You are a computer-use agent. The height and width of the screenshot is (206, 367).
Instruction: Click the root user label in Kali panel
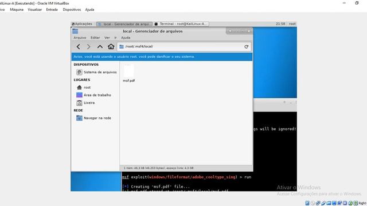click(292, 24)
